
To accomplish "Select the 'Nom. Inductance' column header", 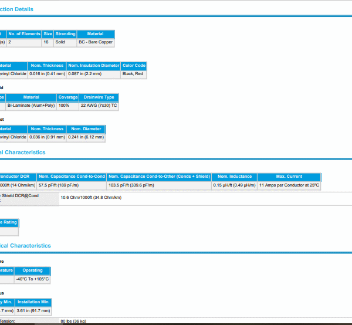I will tap(233, 177).
